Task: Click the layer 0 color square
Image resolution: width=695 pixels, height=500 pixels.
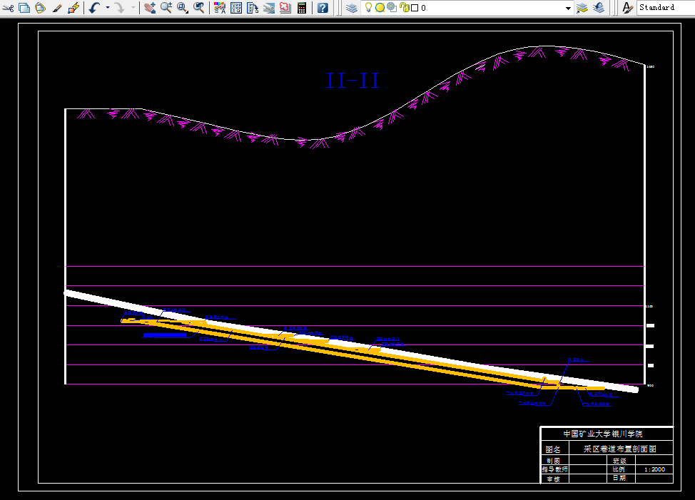Action: (415, 8)
